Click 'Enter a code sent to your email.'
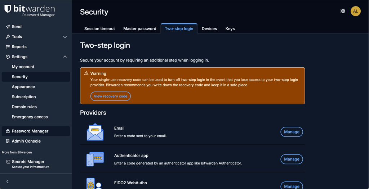The height and width of the screenshot is (189, 369). click(140, 136)
